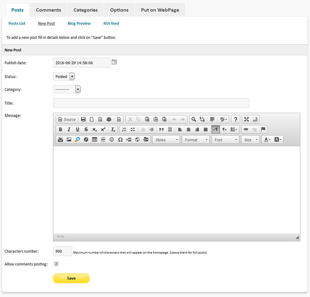Click the Find magnifier icon

pos(194,119)
